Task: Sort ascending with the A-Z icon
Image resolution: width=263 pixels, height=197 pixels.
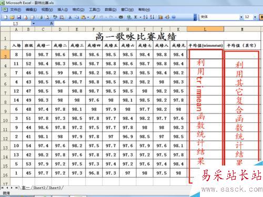Action: coord(145,17)
